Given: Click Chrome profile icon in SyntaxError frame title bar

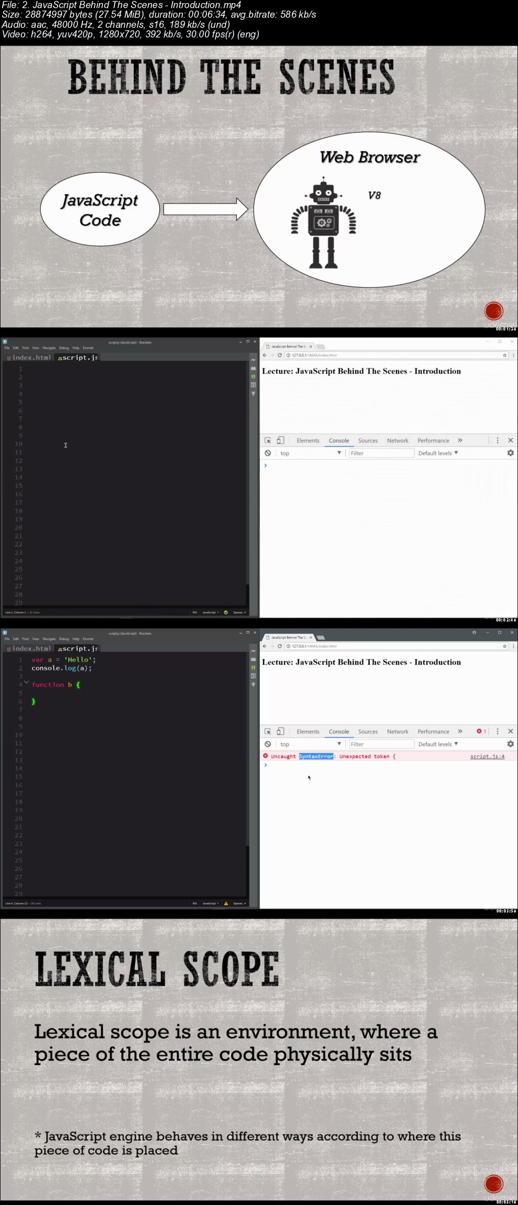Looking at the screenshot, I should (x=474, y=633).
